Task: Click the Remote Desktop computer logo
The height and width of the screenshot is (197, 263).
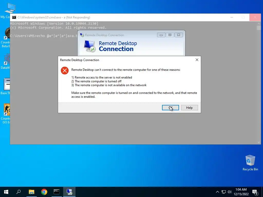Action: coord(90,46)
